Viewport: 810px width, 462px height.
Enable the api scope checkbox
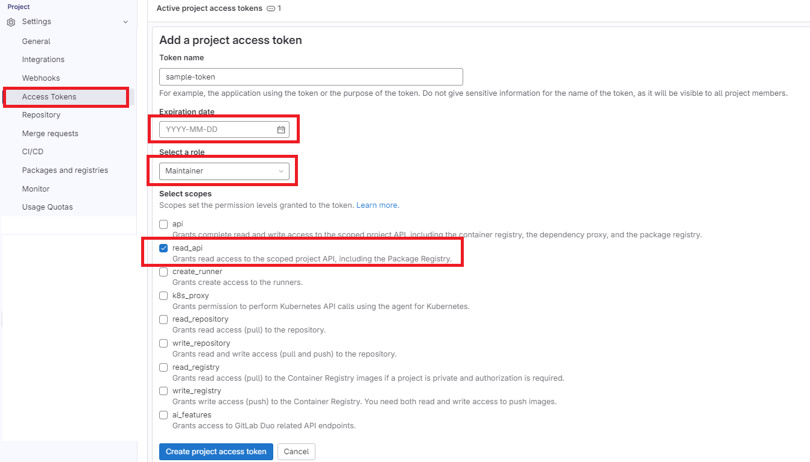(163, 224)
